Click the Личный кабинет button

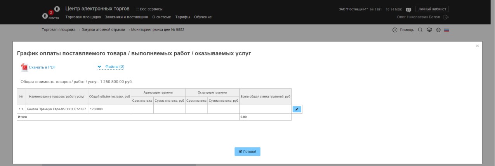pos(432,9)
